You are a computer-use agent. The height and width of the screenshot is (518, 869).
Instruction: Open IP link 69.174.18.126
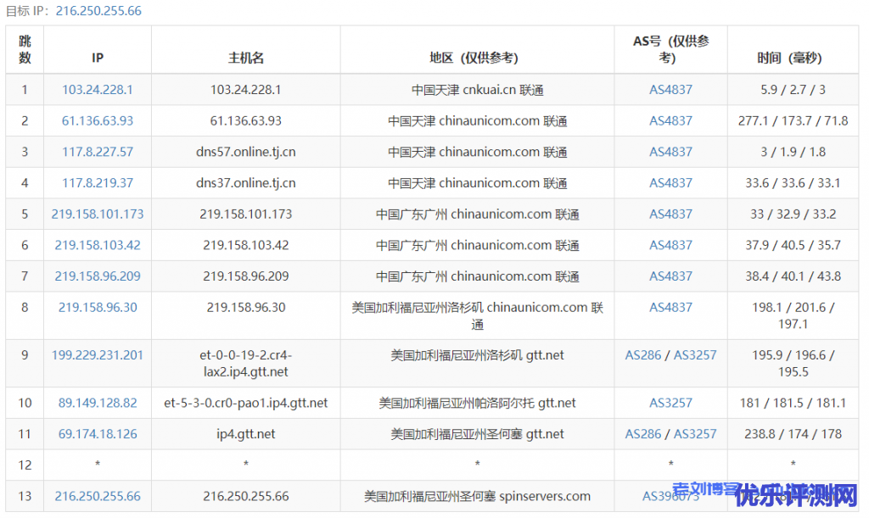98,434
